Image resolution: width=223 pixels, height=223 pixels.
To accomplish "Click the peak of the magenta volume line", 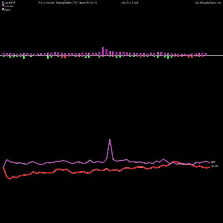I will pyautogui.click(x=110, y=140).
